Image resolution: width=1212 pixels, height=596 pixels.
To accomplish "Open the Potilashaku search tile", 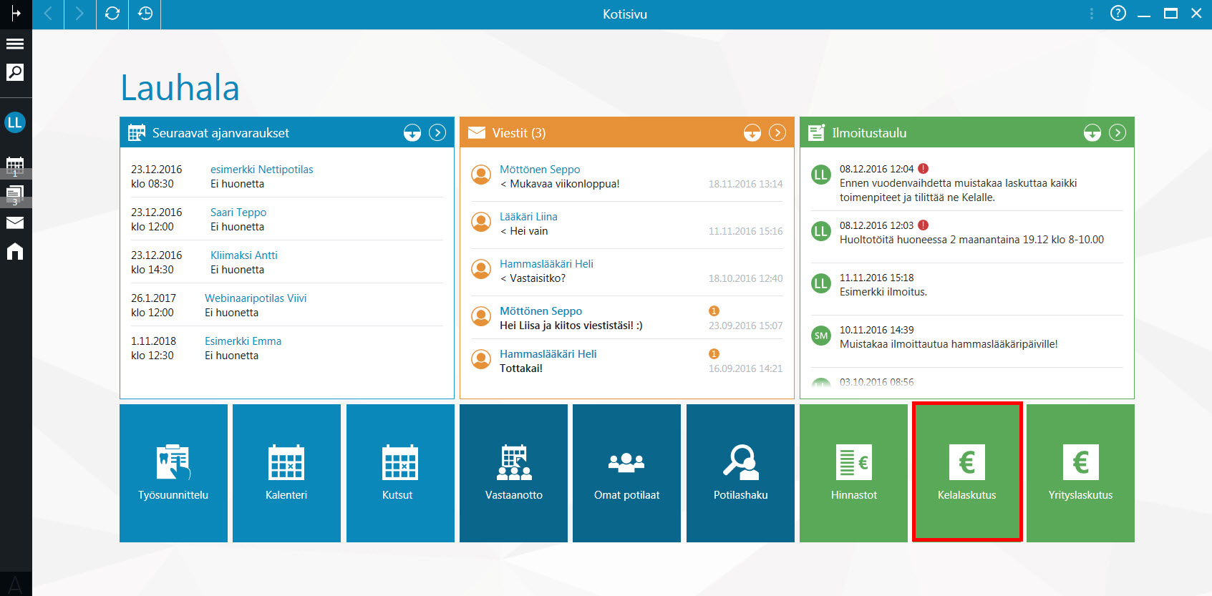I will [x=740, y=472].
